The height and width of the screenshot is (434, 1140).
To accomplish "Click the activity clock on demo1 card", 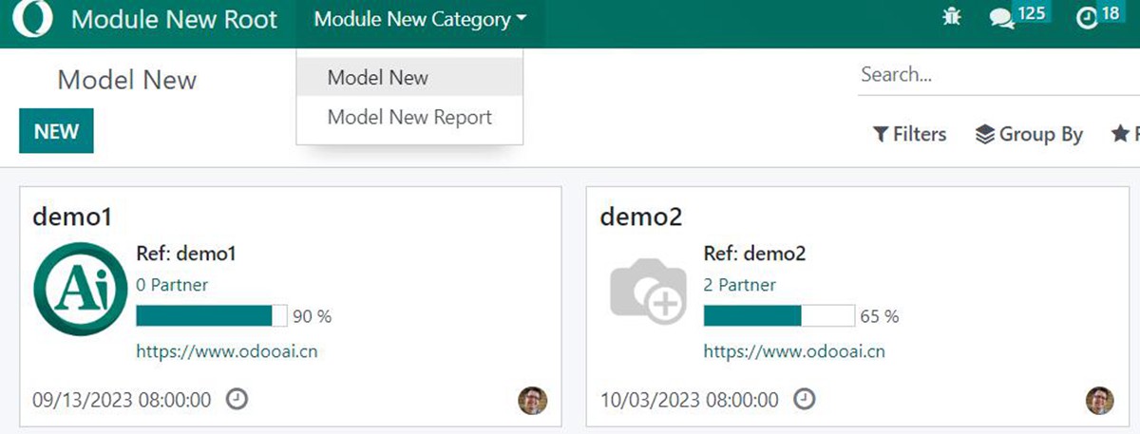I will coord(237,399).
